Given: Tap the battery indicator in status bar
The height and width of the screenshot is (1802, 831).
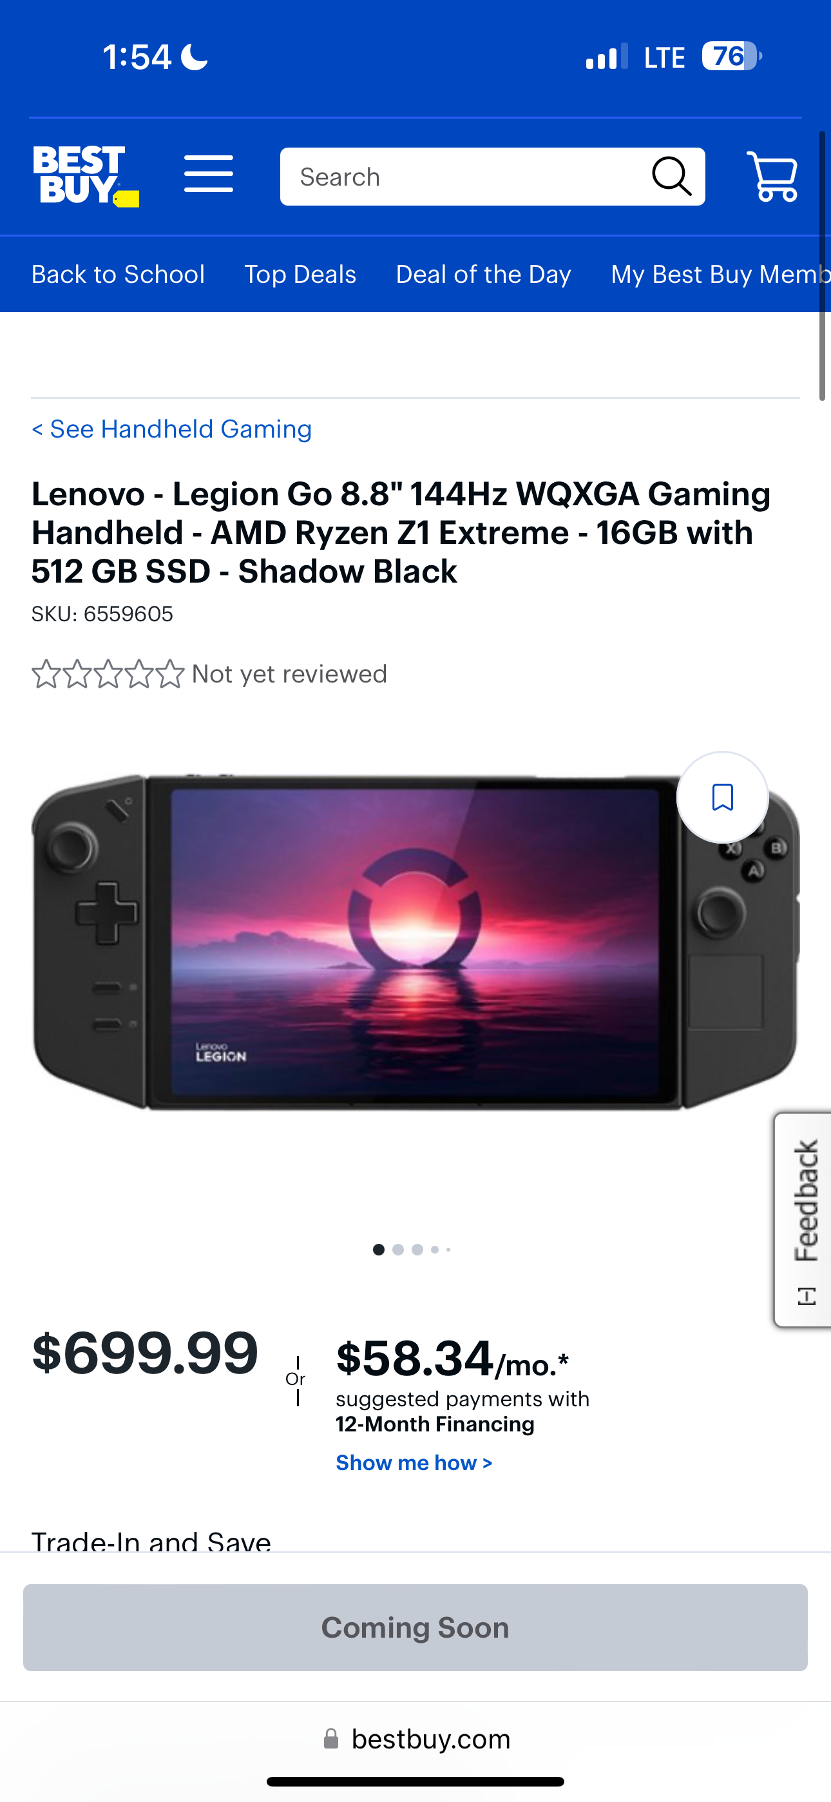Looking at the screenshot, I should [x=732, y=56].
